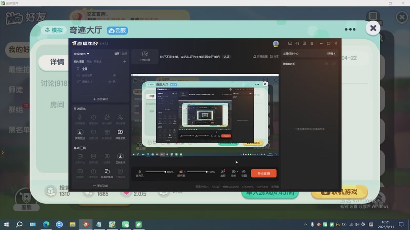Click 开始直播 to start streaming

click(x=263, y=173)
